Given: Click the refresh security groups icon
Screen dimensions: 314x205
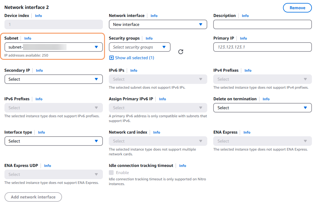Looking at the screenshot, I should [181, 52].
